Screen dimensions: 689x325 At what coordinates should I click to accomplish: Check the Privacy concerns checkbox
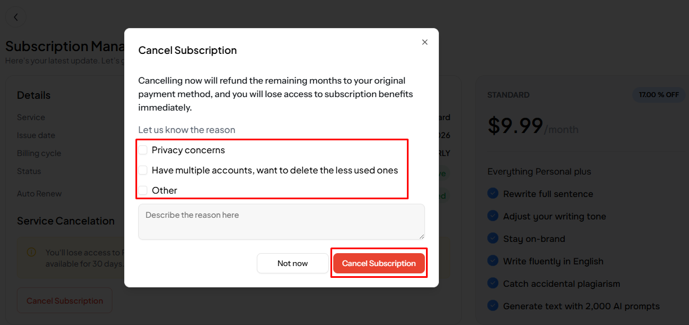pos(143,150)
